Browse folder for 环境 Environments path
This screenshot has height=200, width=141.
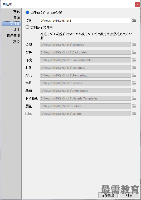(134, 60)
